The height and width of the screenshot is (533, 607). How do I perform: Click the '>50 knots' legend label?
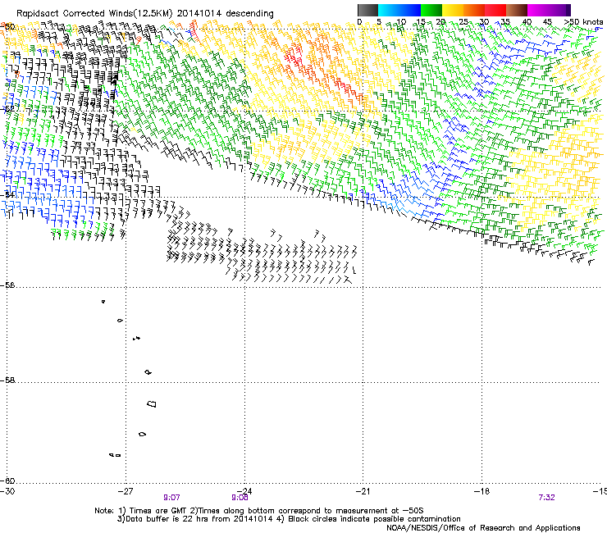(583, 22)
